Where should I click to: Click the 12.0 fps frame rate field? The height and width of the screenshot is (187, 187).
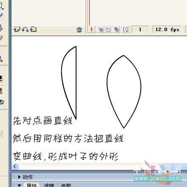[x=167, y=29]
